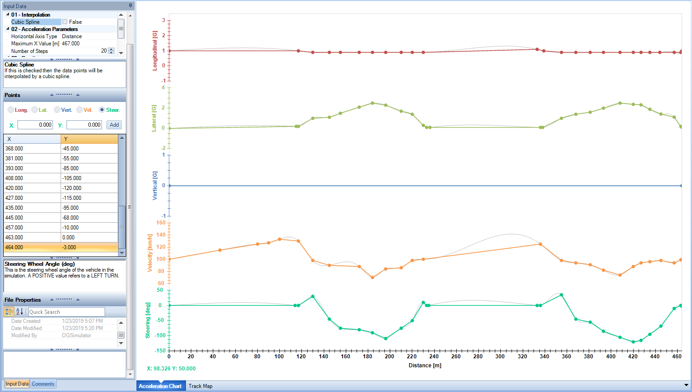Collapse the 02 - Acceleration Parameters group
The image size is (692, 392).
pyautogui.click(x=8, y=29)
